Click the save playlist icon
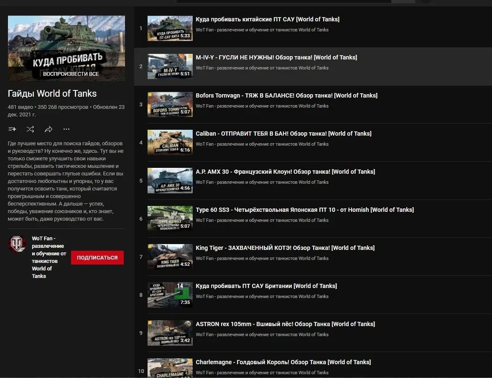 point(12,129)
